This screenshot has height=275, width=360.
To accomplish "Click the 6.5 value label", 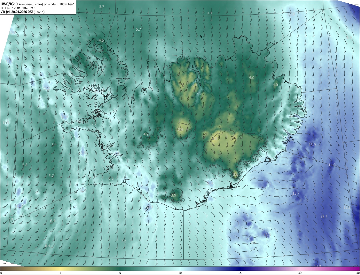I will pos(111,178).
